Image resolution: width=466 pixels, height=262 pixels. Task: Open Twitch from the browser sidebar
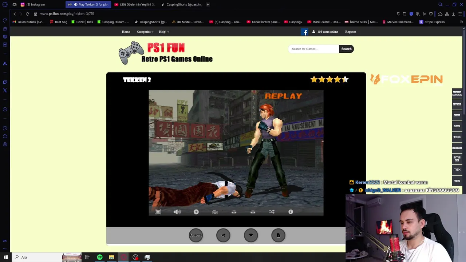coord(5,82)
